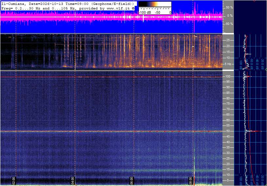
Task: Select the 06:00 time marker label
Action: pos(131,180)
